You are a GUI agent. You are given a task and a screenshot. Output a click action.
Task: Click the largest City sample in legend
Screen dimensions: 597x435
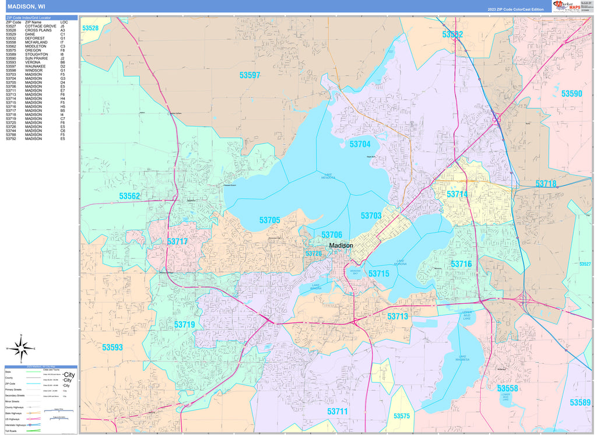point(69,374)
